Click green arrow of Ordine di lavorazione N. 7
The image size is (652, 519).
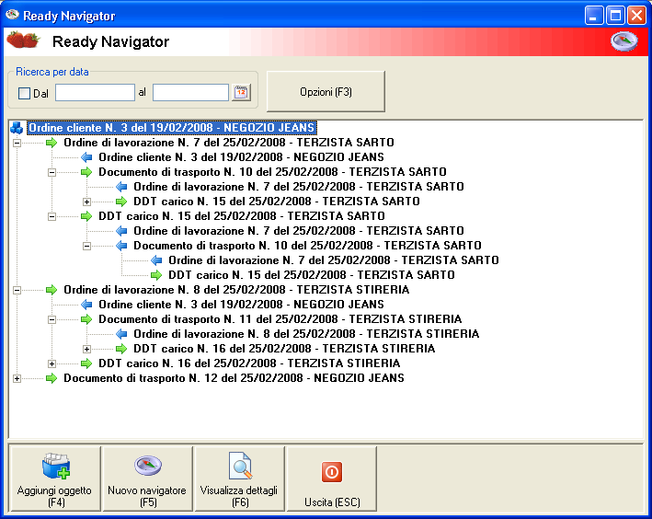[x=51, y=143]
